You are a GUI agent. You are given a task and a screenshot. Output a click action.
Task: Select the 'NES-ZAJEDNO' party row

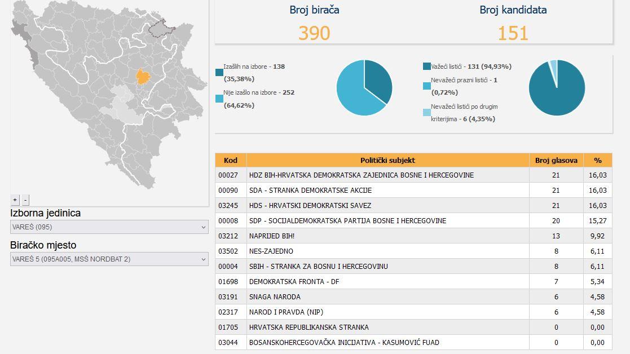413,251
